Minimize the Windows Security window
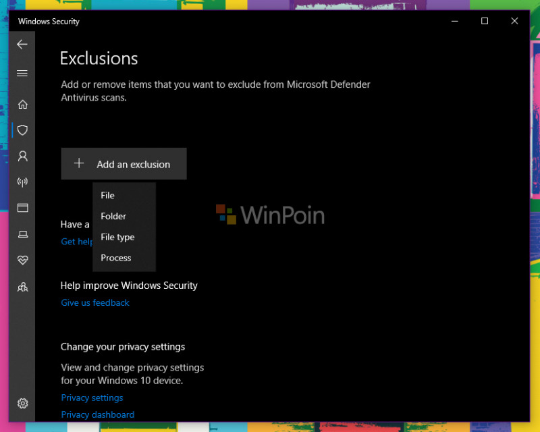Screen dimensions: 540x432 [x=454, y=21]
